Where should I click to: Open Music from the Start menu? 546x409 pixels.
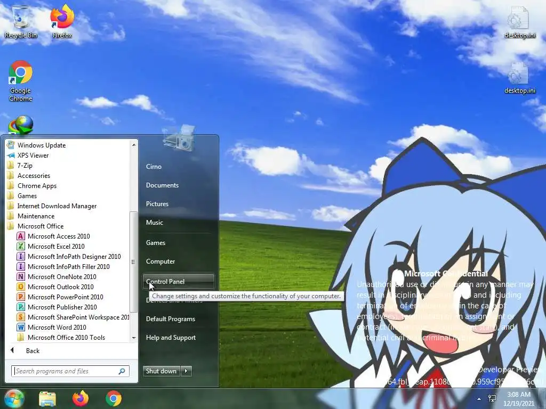[155, 223]
